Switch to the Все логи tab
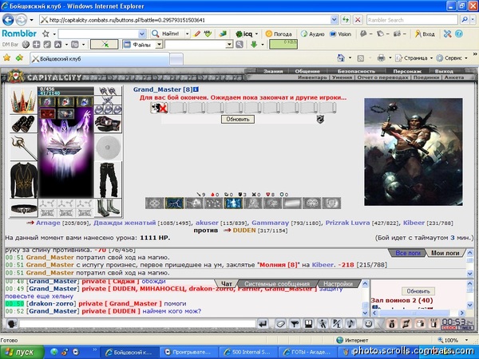Viewport: 479px width, 359px height. click(x=408, y=253)
